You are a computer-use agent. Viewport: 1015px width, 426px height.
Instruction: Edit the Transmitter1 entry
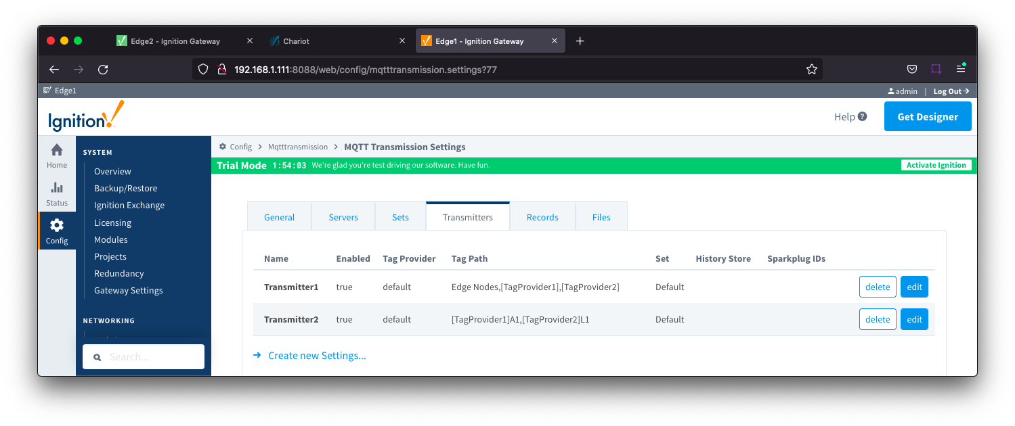point(914,287)
